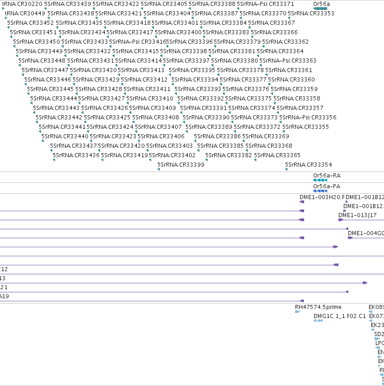384x386 pixels.
Task: Click 5SrRNA:CR33441 label
Action: pos(62,127)
